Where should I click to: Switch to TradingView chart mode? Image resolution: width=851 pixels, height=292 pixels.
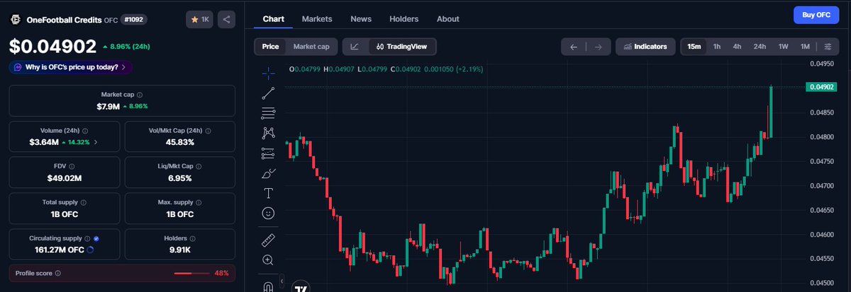pos(402,47)
